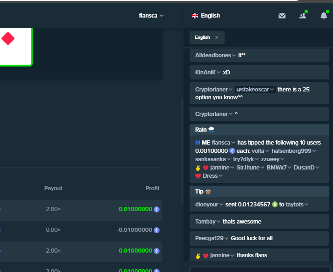The width and height of the screenshot is (333, 272).
Task: Open flansca account dropdown
Action: coord(151,16)
